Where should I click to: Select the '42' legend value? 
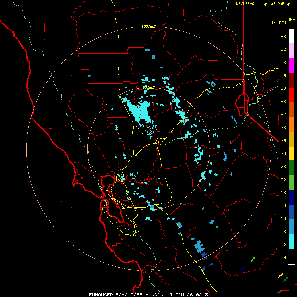point(283,115)
